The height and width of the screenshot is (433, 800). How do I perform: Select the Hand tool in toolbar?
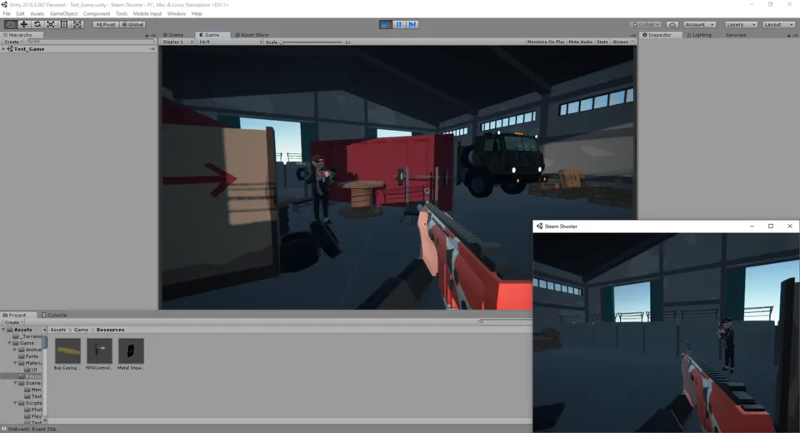point(10,24)
